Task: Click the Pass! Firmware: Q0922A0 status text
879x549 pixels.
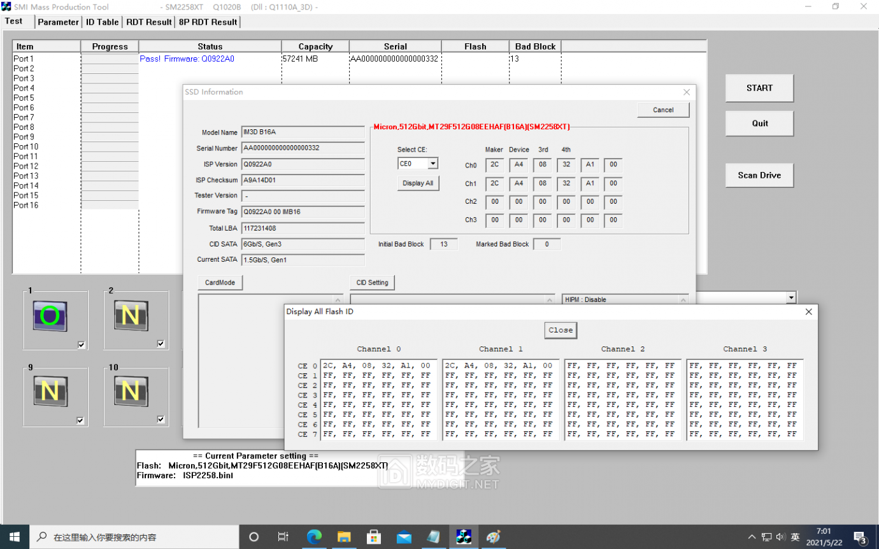Action: [187, 59]
